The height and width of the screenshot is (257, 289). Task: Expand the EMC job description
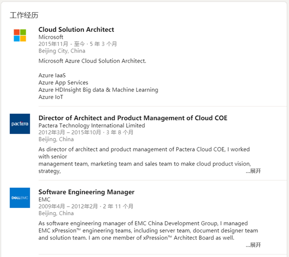[254, 245]
